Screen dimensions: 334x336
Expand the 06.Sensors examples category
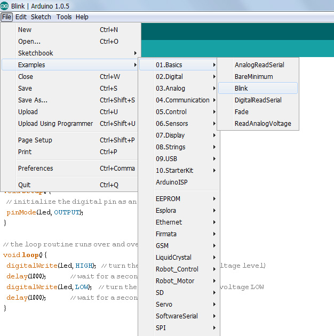coord(178,124)
